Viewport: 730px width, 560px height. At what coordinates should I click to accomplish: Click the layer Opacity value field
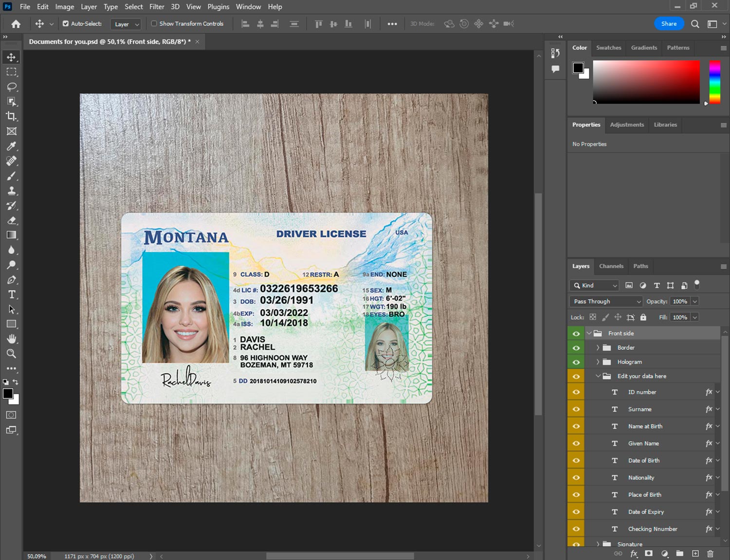click(x=679, y=302)
